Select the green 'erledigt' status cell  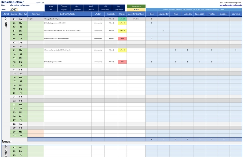[x=122, y=19]
